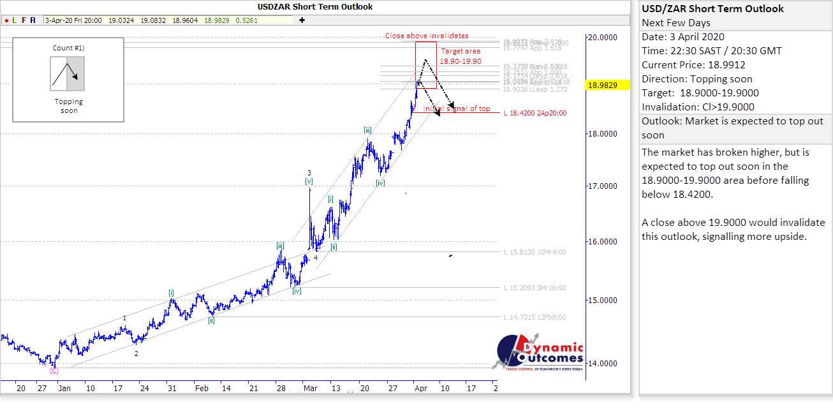Click the 19.7747 App 1.618 Fibonacci label

point(533,48)
